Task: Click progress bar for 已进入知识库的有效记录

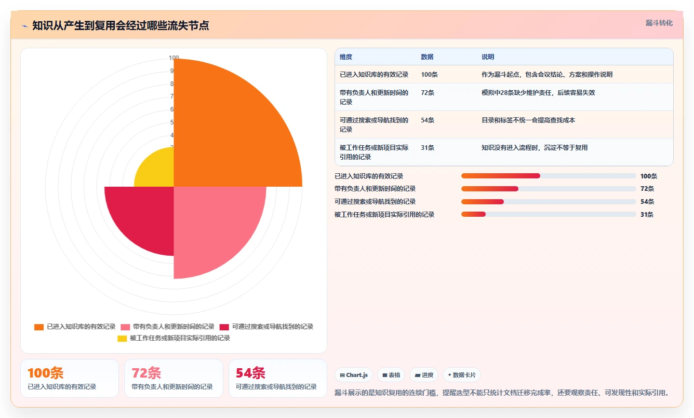Action: [x=549, y=176]
